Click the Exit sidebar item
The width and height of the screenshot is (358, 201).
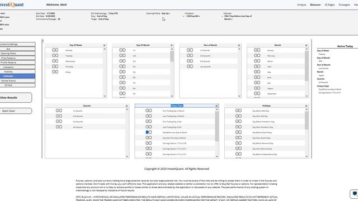17,49
